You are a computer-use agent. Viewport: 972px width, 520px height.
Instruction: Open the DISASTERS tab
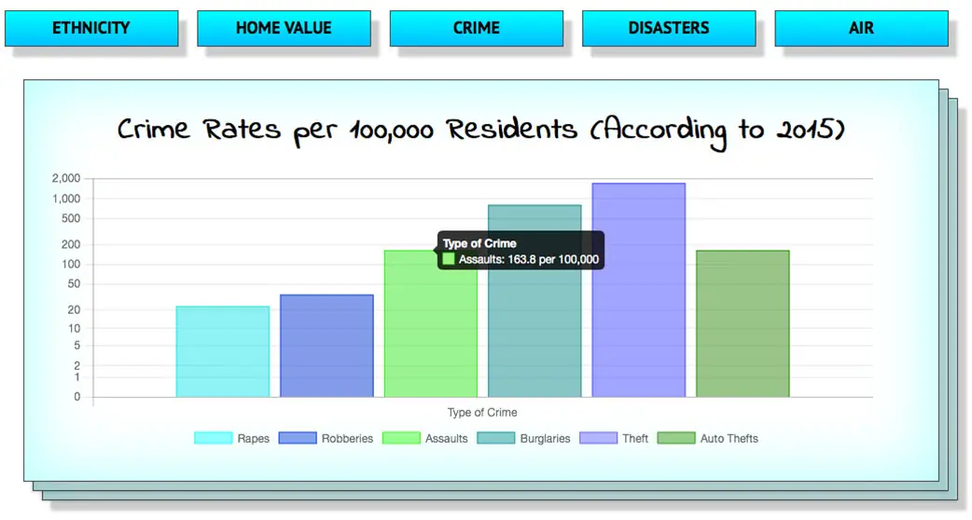[669, 28]
